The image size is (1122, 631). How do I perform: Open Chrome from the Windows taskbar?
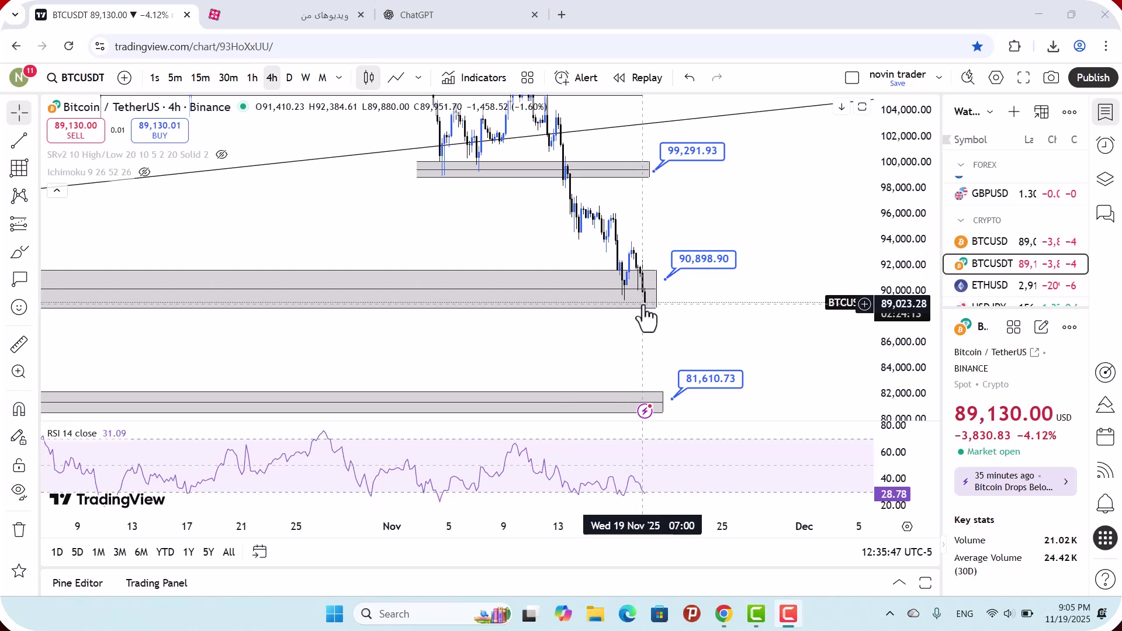(723, 614)
